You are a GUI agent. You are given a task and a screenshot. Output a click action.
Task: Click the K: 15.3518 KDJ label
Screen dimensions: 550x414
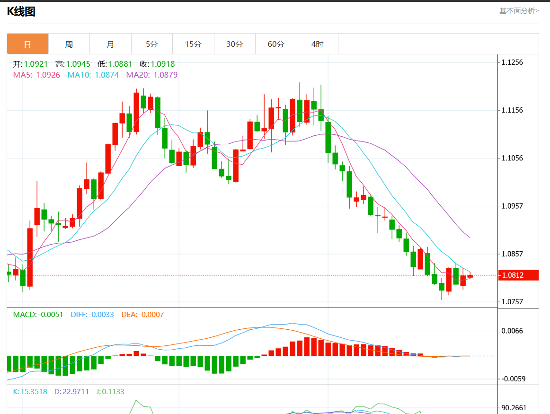[x=30, y=392]
